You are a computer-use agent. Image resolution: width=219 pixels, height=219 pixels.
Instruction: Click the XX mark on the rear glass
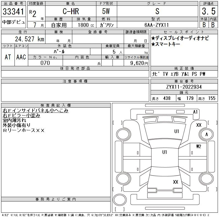pos(175,182)
